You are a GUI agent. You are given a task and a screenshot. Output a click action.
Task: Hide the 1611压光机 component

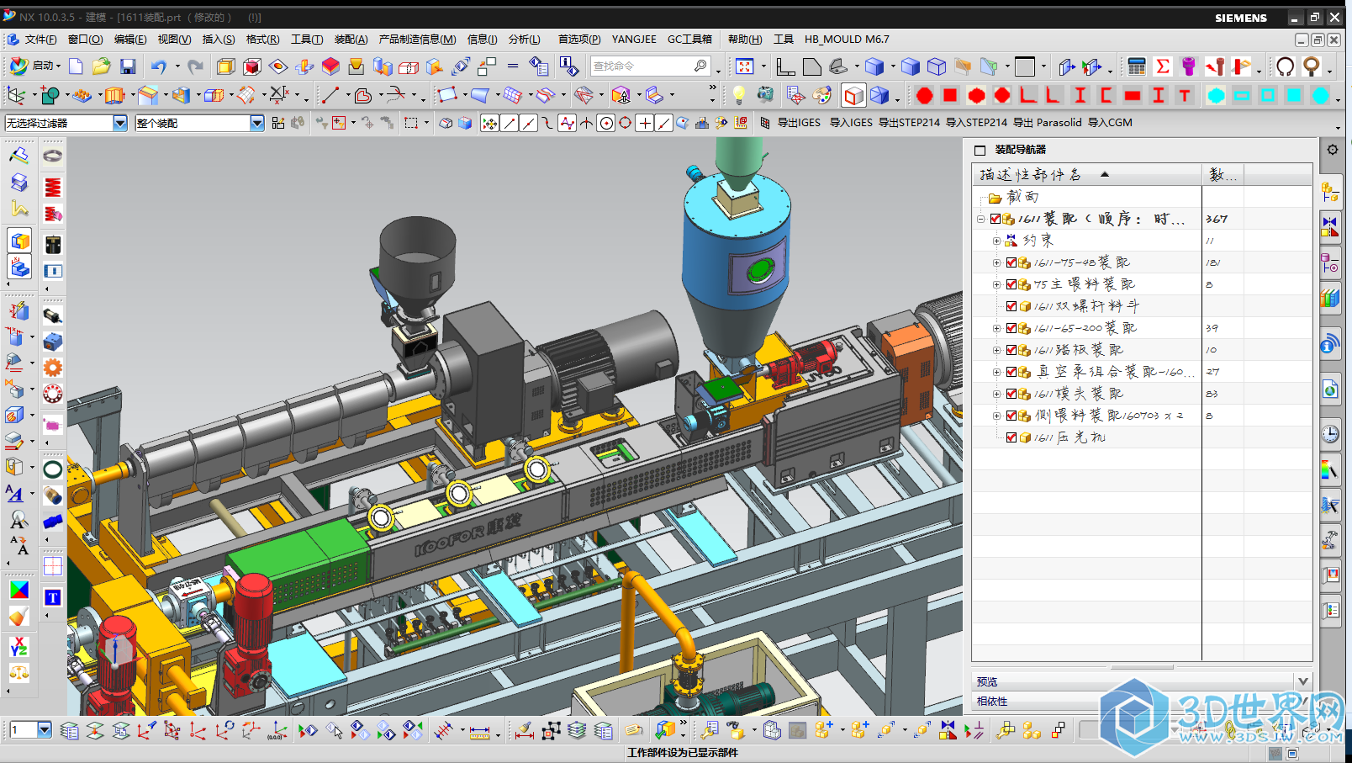click(x=1011, y=437)
